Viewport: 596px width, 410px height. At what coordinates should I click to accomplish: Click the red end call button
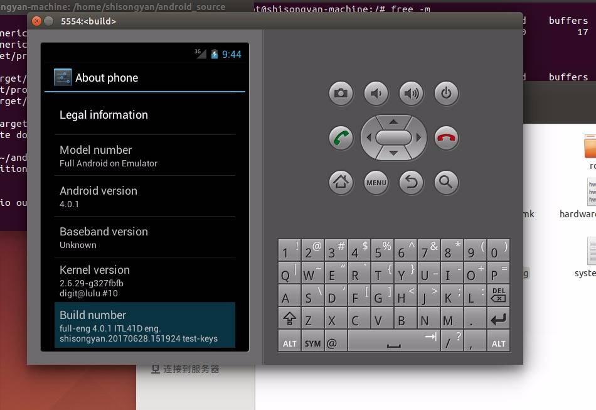pos(446,138)
